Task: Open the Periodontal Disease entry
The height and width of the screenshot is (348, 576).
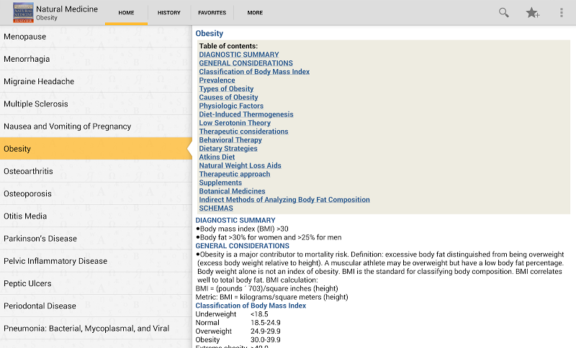Action: (x=96, y=306)
